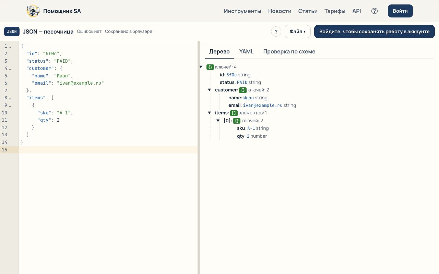This screenshot has width=439, height=274.
Task: Open the Файл dropdown menu
Action: [298, 32]
